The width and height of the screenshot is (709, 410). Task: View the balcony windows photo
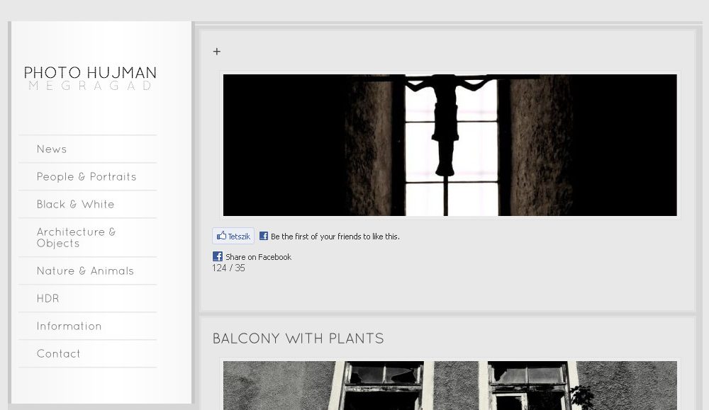[450, 385]
